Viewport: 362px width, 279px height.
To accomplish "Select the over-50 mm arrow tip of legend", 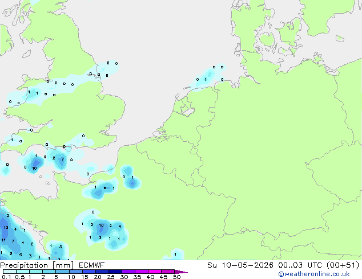I will [181, 272].
